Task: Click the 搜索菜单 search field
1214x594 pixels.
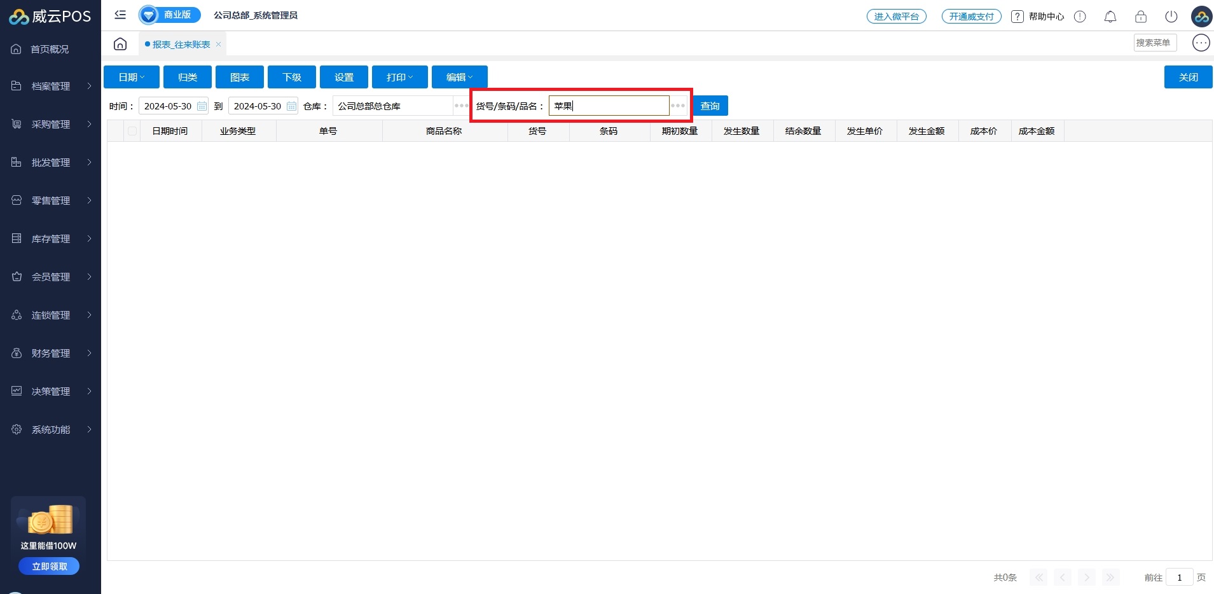Action: pyautogui.click(x=1154, y=43)
